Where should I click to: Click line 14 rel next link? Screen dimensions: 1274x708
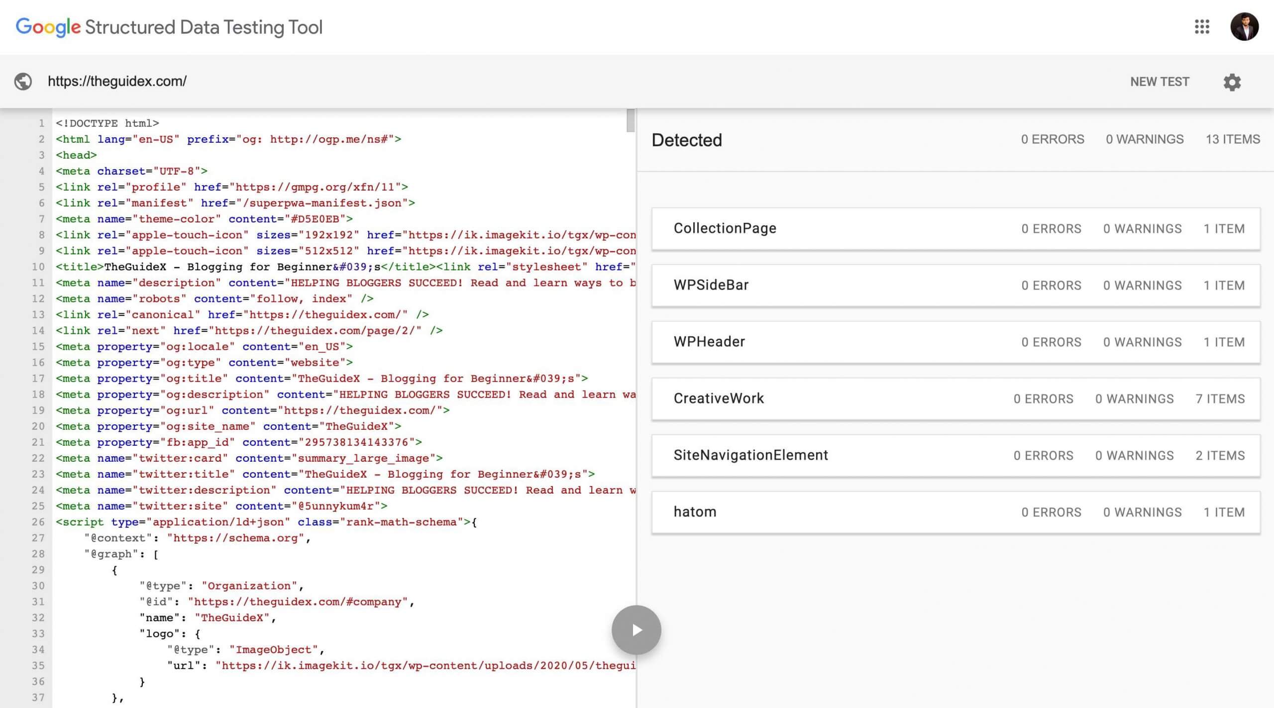click(x=249, y=330)
